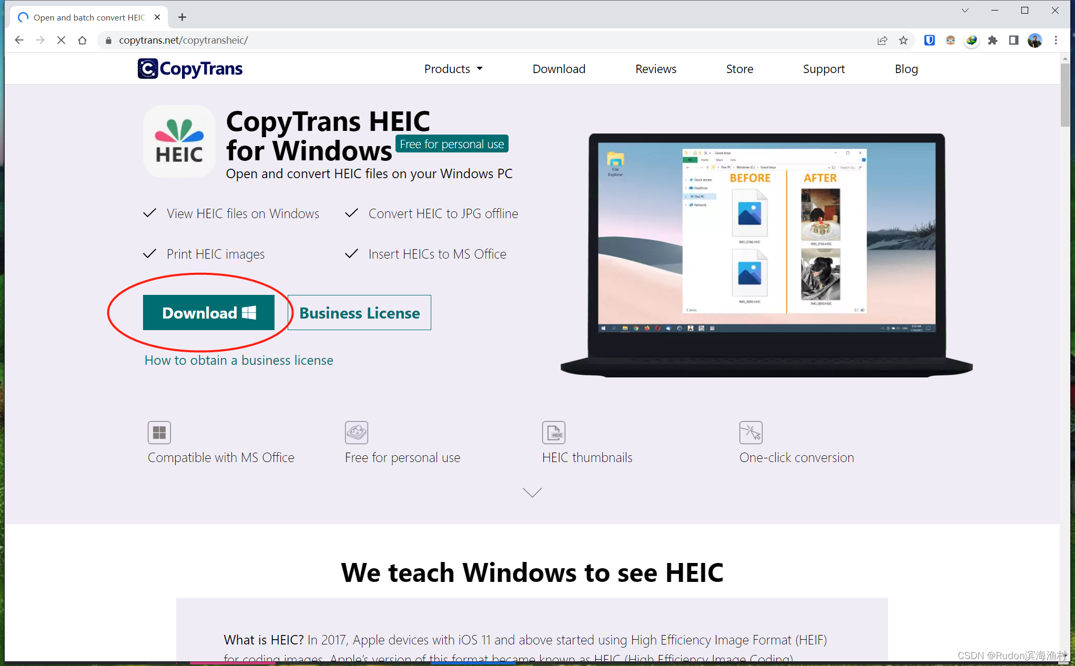Open the tab search dropdown arrow
This screenshot has width=1075, height=666.
click(x=965, y=11)
